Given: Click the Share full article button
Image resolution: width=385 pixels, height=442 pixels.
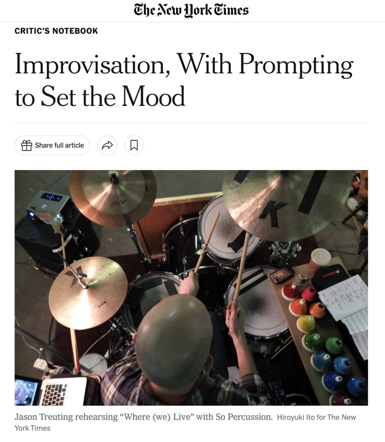Looking at the screenshot, I should pyautogui.click(x=52, y=145).
